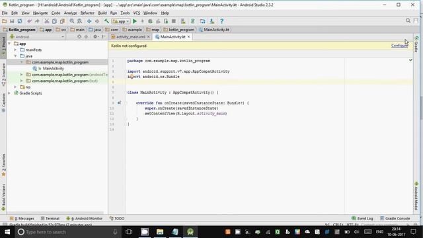
Task: Click the AVD Manager toolbar icon
Action: click(x=183, y=21)
